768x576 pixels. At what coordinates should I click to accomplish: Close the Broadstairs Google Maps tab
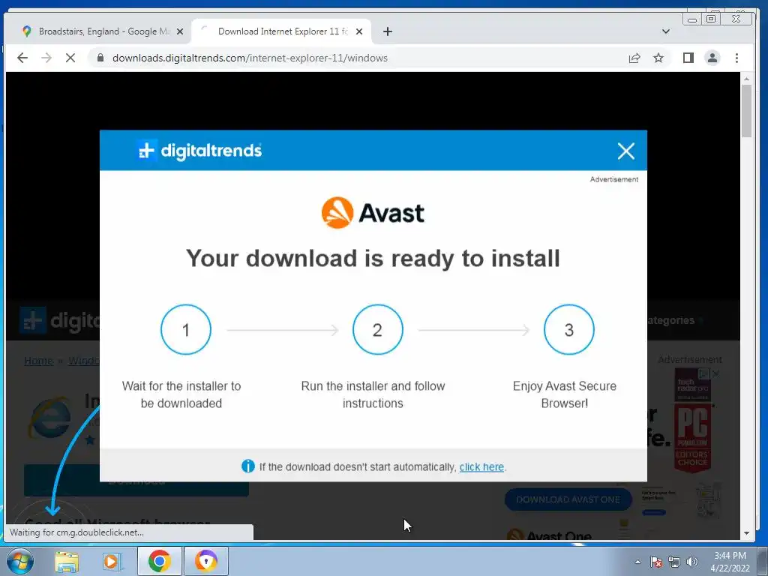(x=180, y=31)
